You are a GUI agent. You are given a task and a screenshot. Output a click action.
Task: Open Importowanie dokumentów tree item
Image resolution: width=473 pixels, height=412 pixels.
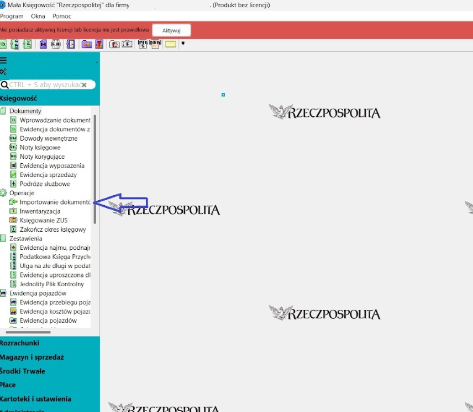[x=55, y=202]
